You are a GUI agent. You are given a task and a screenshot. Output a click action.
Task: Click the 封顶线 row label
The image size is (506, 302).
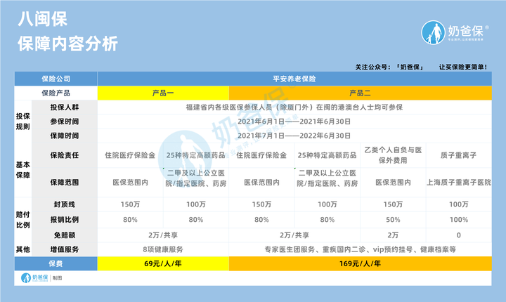click(64, 204)
